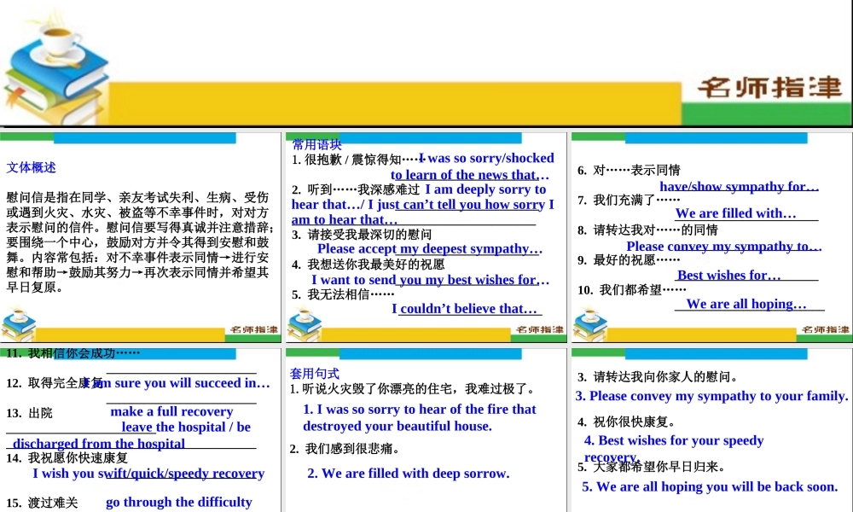
Task: Click the blue header bar of the left panel
Action: [145, 137]
